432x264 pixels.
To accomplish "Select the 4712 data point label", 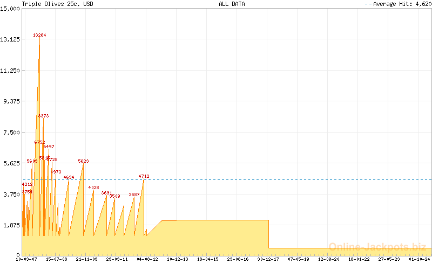I will tap(144, 176).
